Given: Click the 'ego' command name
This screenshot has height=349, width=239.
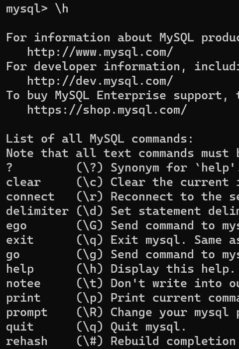Looking at the screenshot, I should 16,226.
